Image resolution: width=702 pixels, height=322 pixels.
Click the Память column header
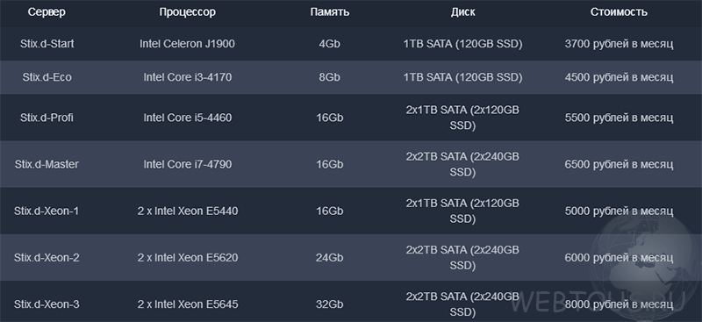[330, 12]
